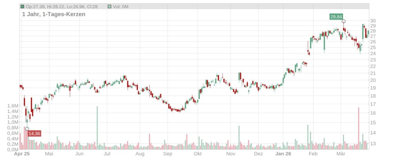Image resolution: width=395 pixels, height=158 pixels.
Task: Click the tall red volume bar in March
Action: 358,128
